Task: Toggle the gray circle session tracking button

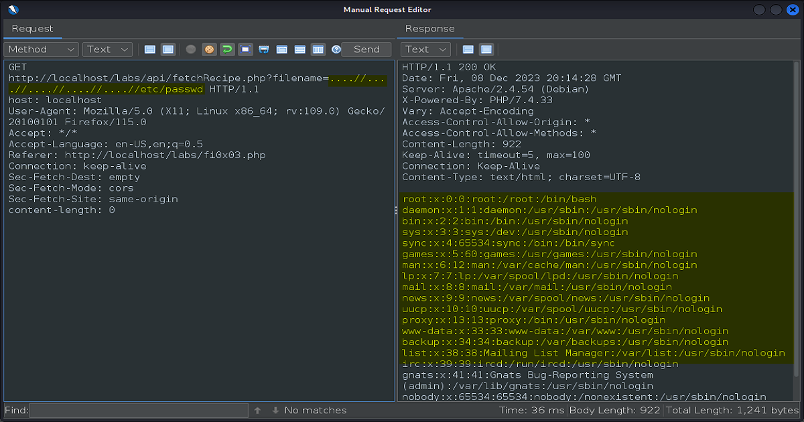Action: (x=191, y=50)
